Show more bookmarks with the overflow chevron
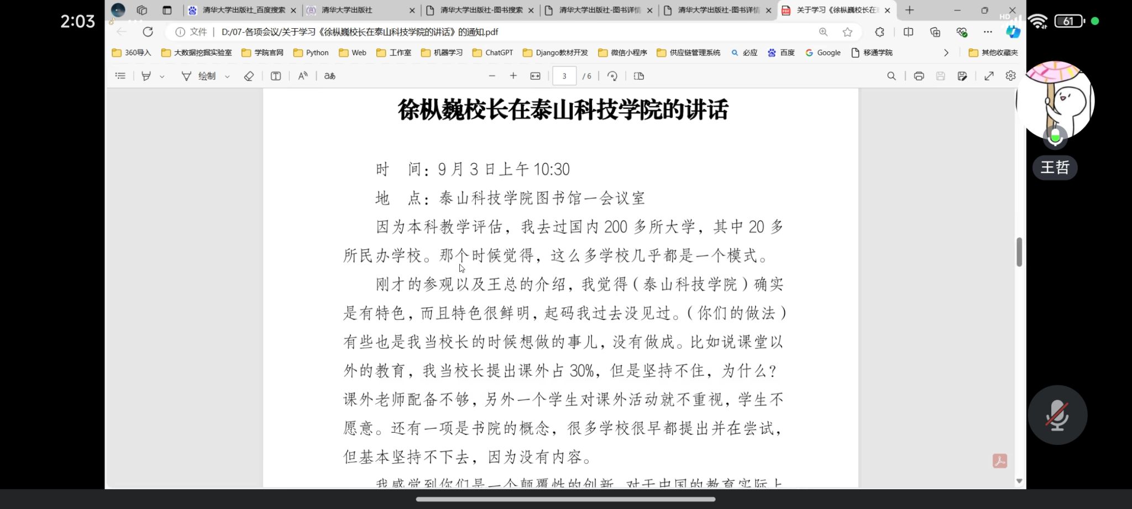The width and height of the screenshot is (1132, 509). (x=946, y=53)
